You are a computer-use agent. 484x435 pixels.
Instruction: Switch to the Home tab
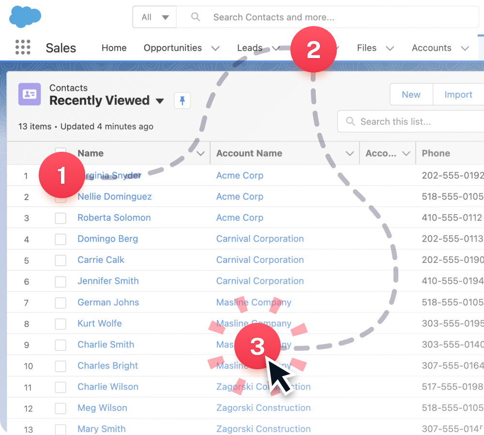[x=114, y=48]
